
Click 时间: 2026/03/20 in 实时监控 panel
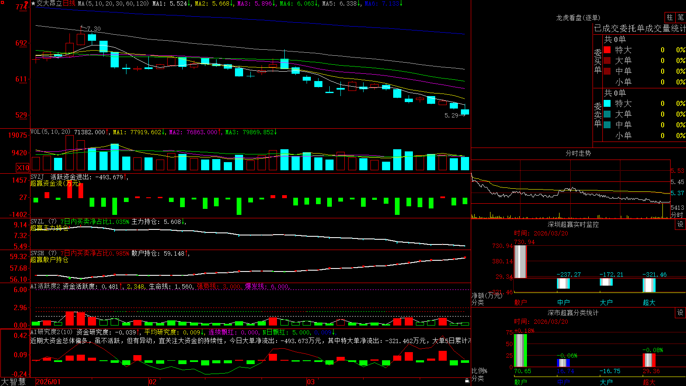[541, 233]
